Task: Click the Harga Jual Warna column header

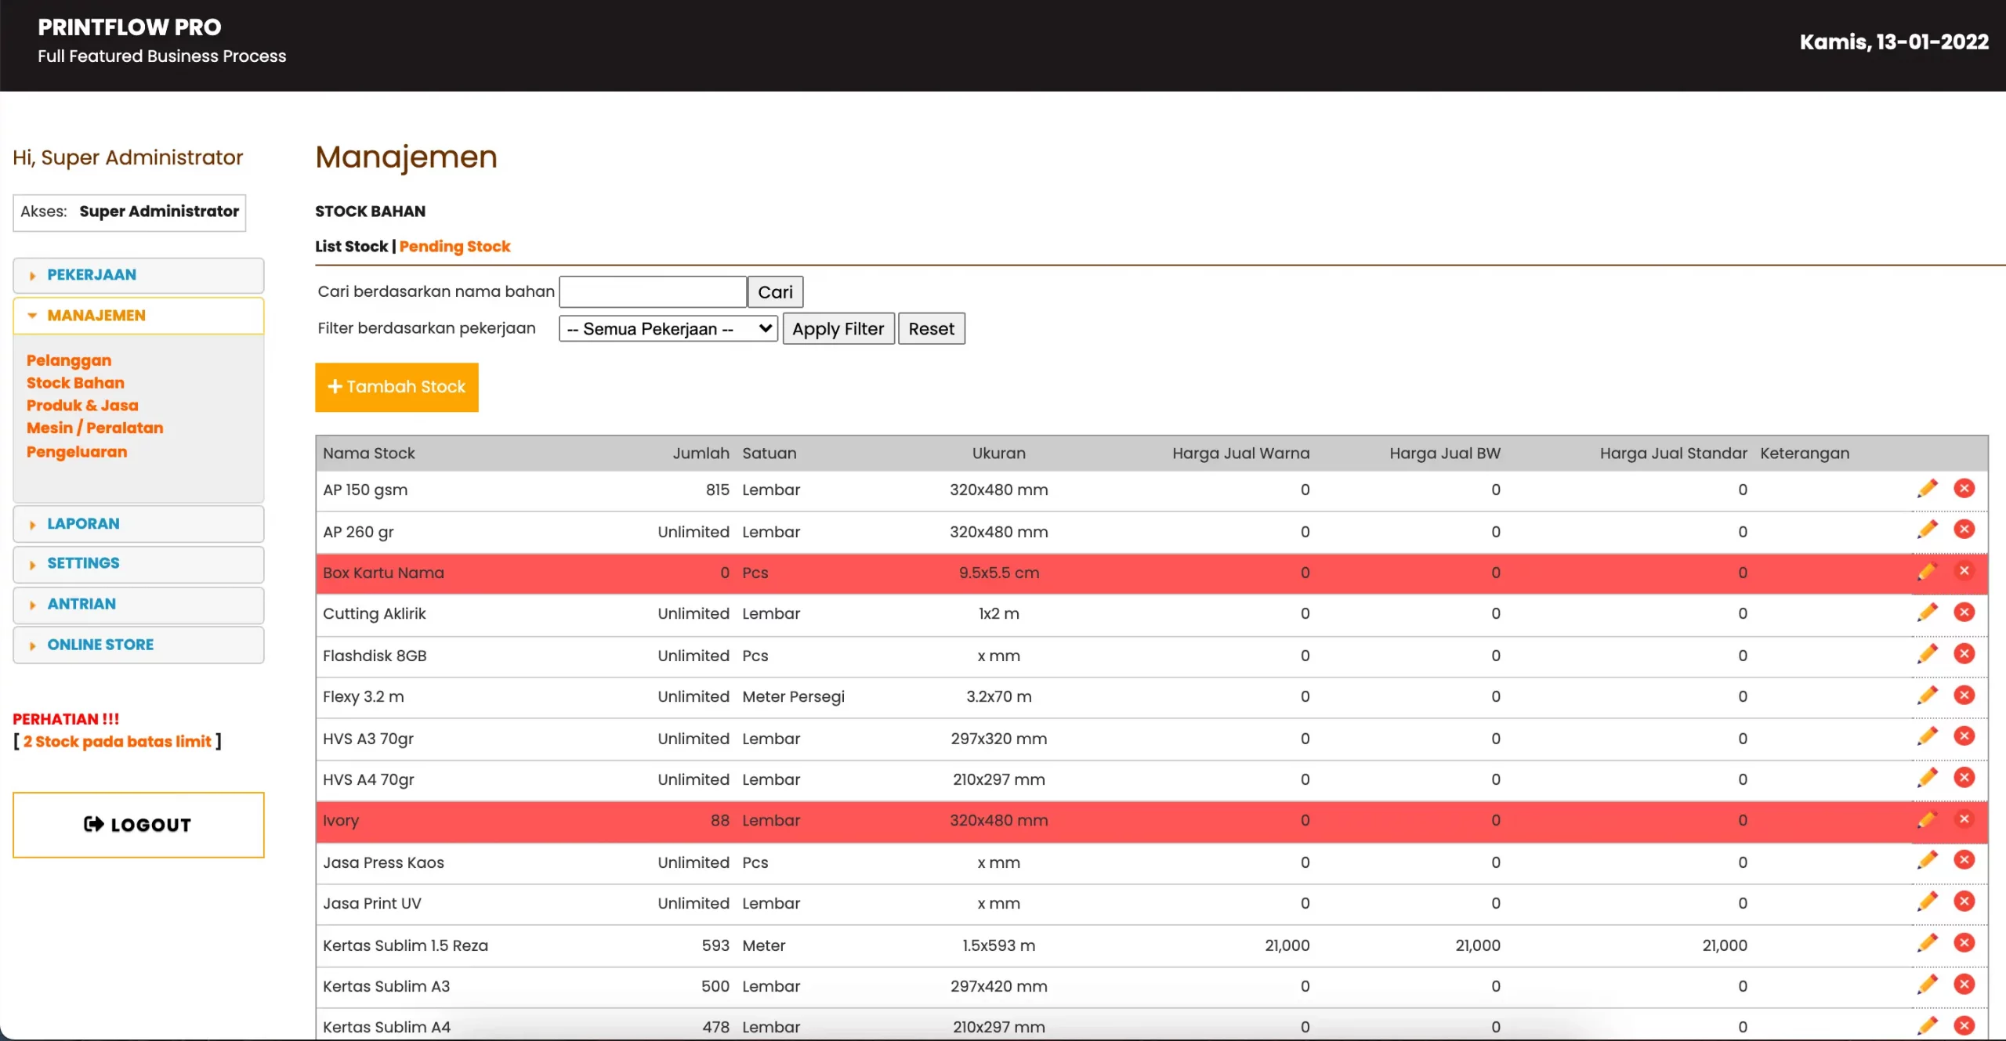Action: 1240,454
